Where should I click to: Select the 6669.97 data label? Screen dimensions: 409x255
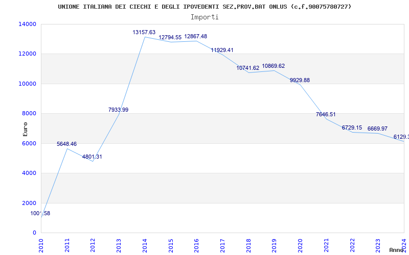[377, 129]
